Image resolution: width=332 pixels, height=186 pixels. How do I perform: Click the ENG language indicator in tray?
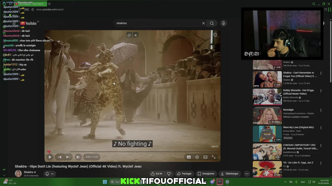pyautogui.click(x=303, y=182)
